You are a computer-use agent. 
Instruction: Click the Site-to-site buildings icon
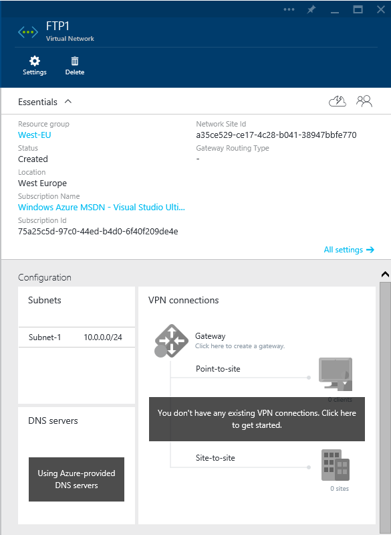pyautogui.click(x=336, y=465)
